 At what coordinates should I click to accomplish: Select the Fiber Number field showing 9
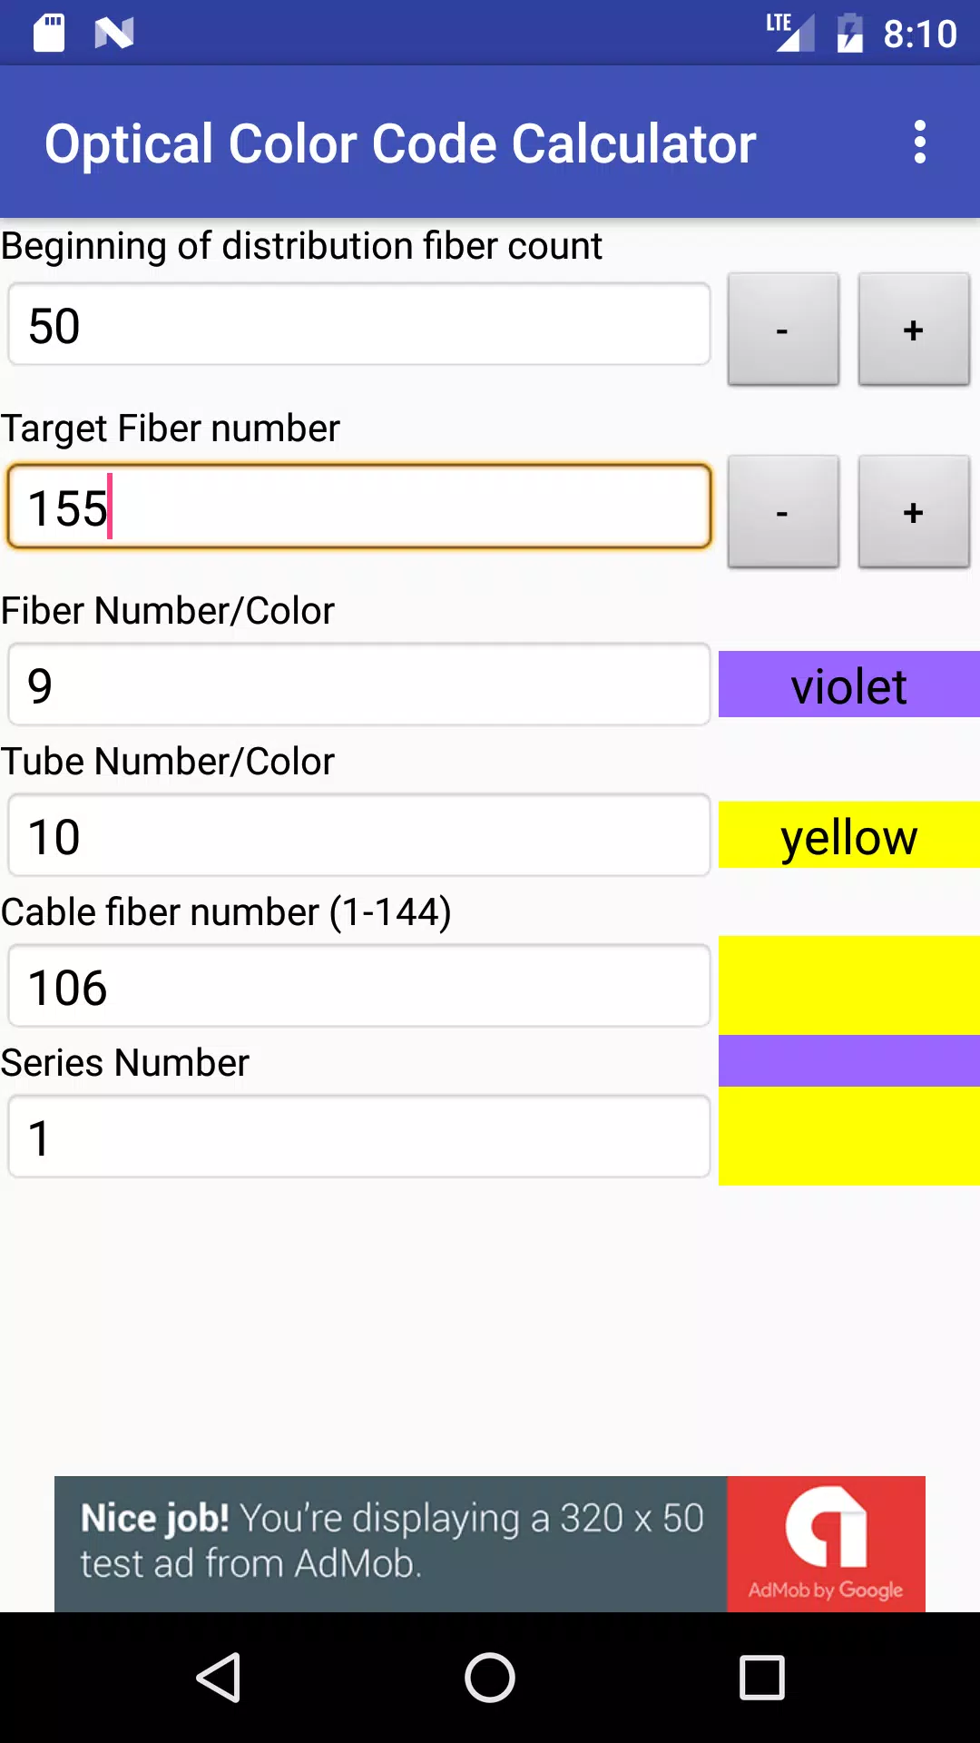359,684
